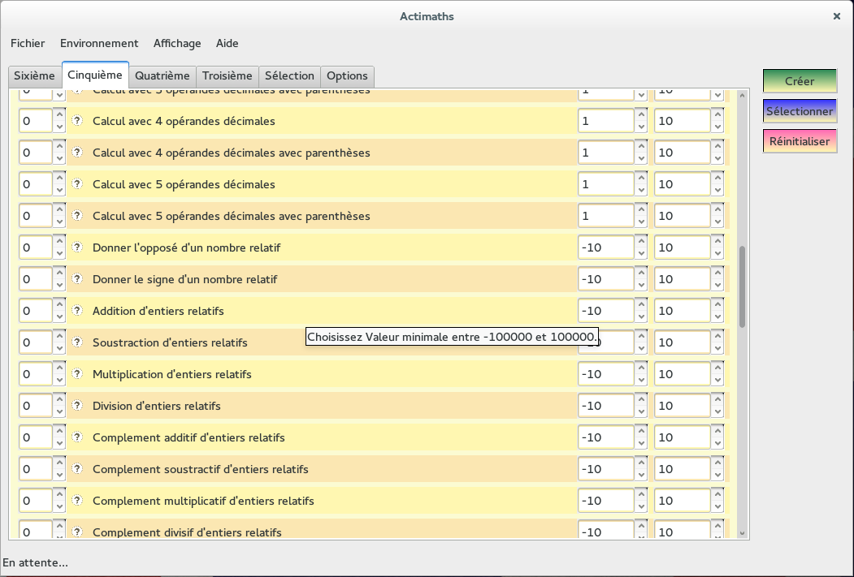Decrease maximum value for Donner l'opposé d'un nombre relatif

[x=717, y=253]
